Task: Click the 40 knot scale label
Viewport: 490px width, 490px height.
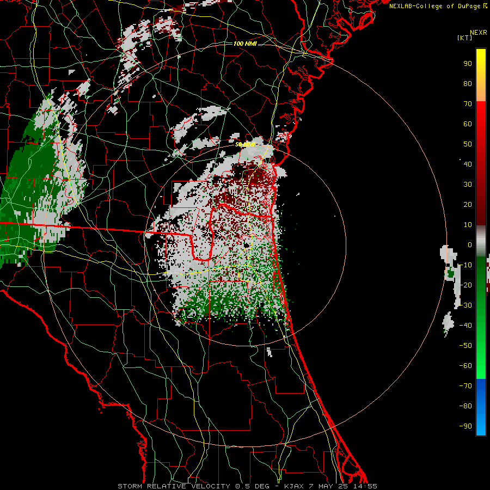Action: click(468, 164)
